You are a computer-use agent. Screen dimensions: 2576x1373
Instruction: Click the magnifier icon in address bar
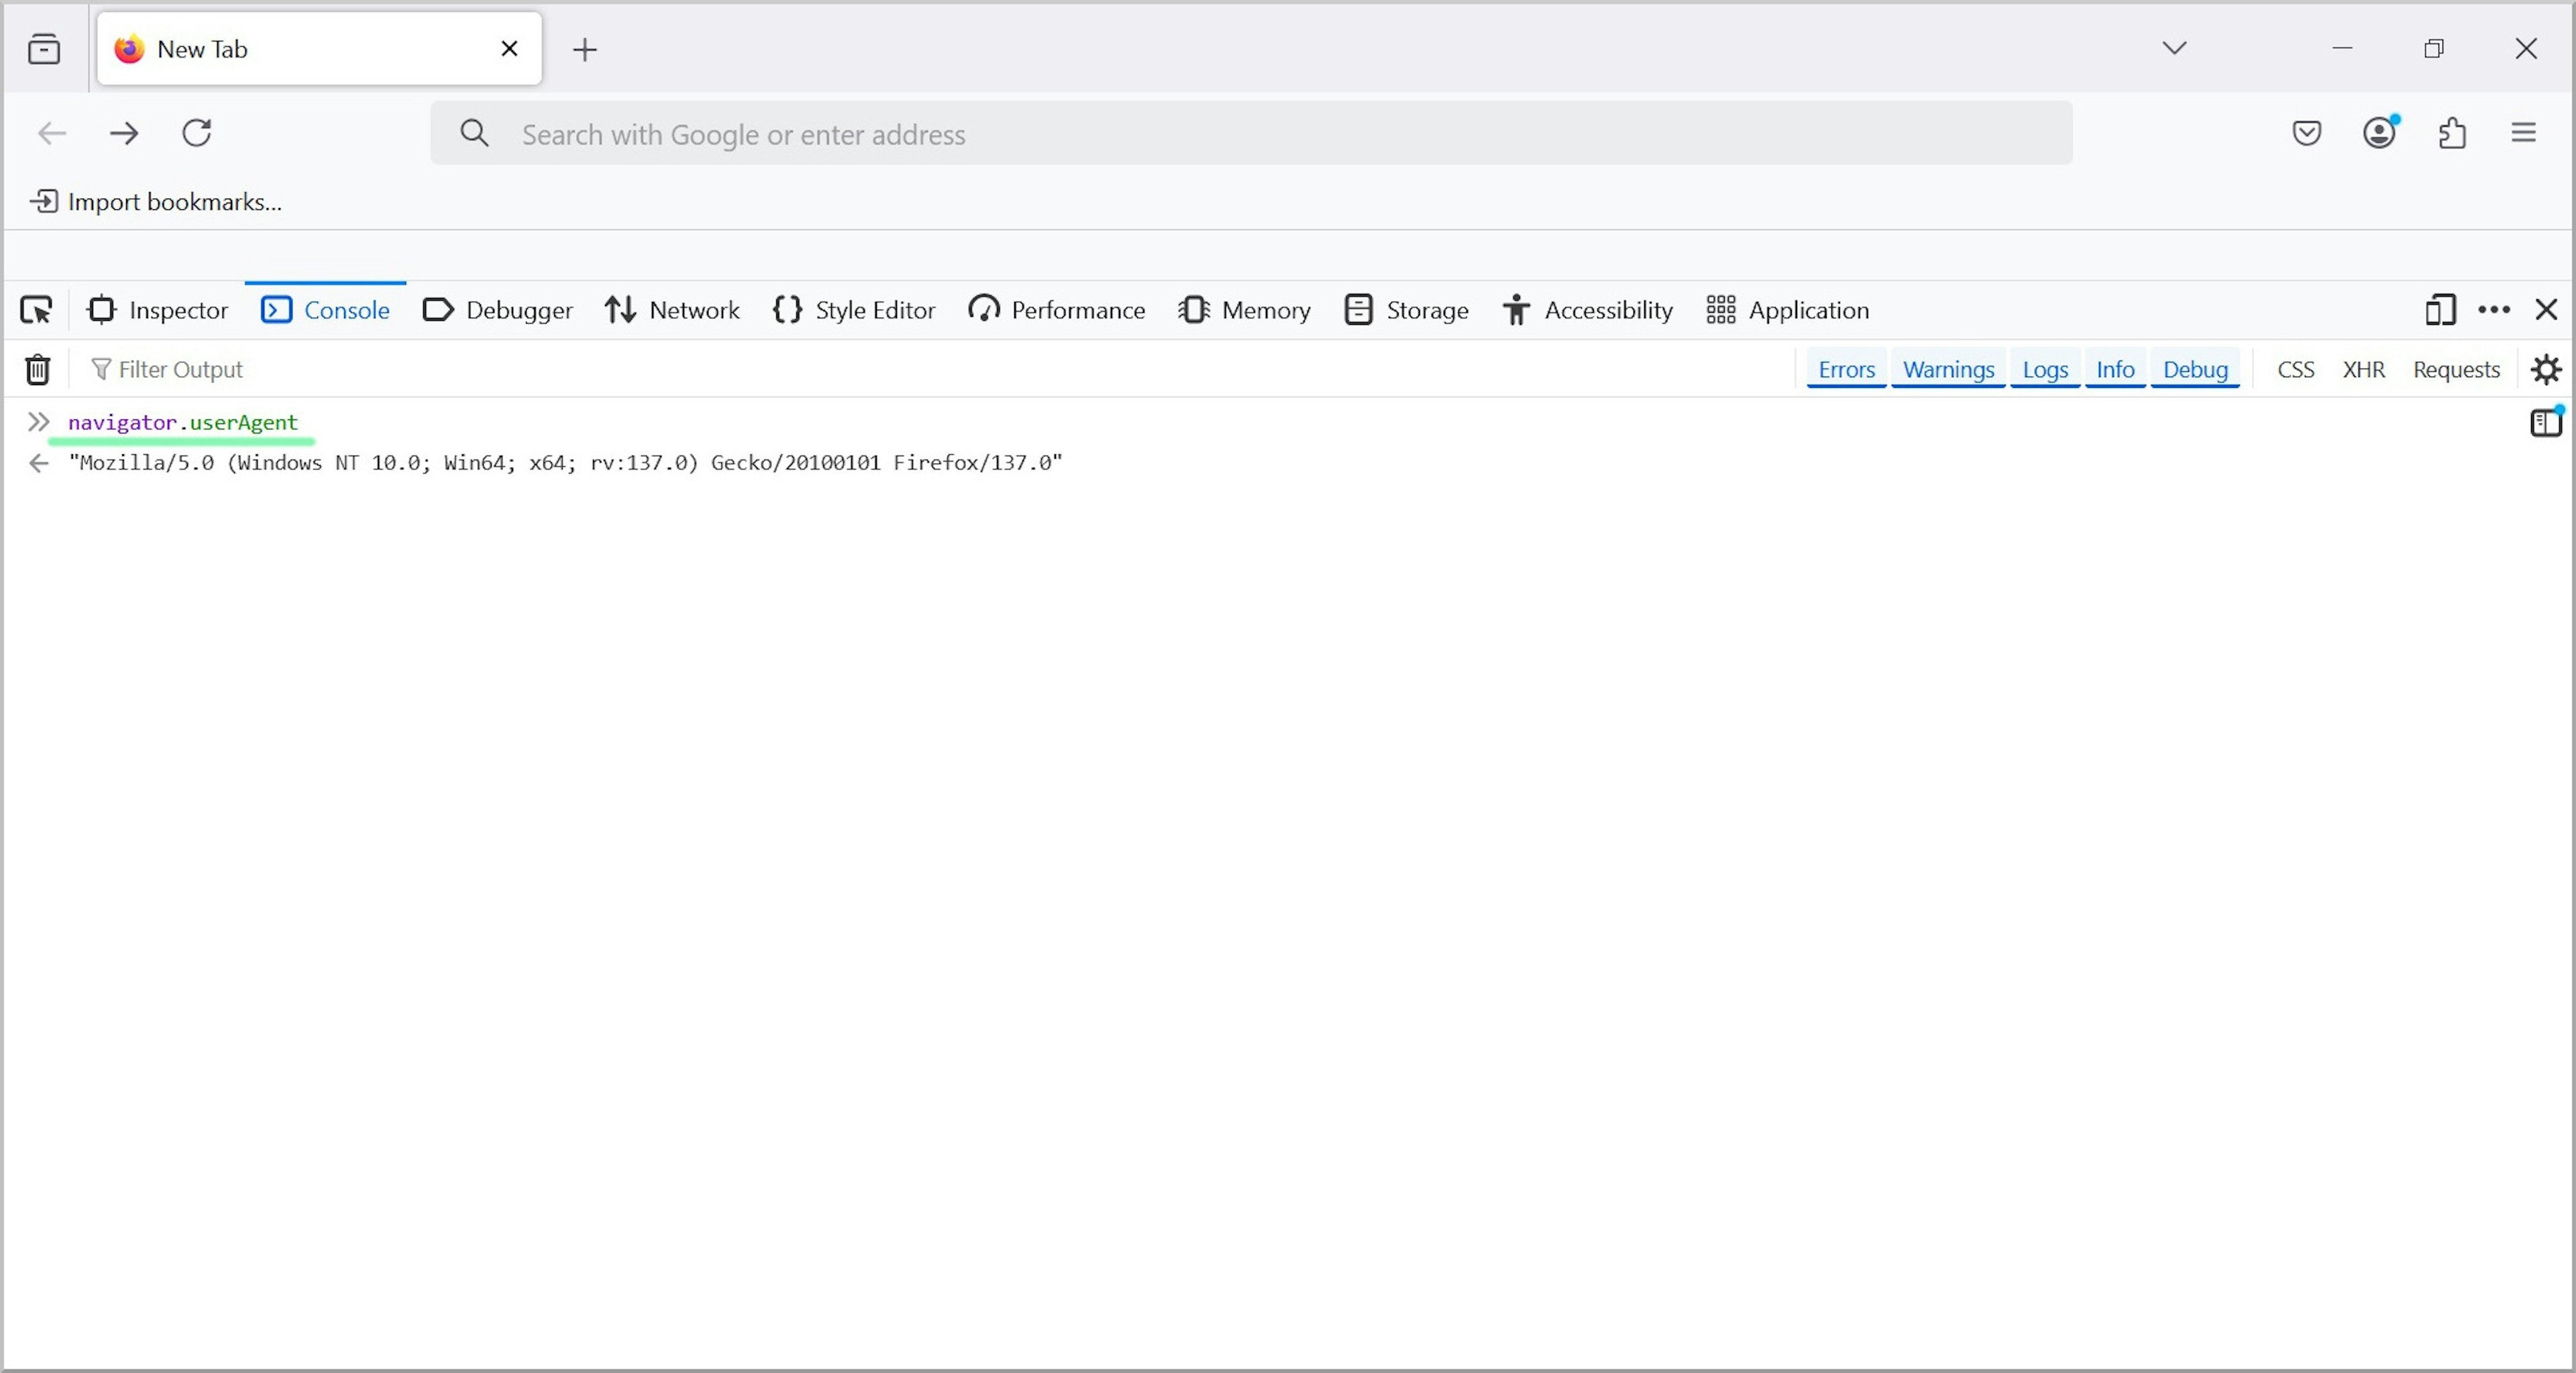[x=474, y=133]
